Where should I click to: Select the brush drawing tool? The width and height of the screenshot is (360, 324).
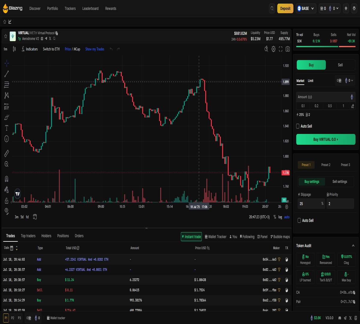coord(7,117)
